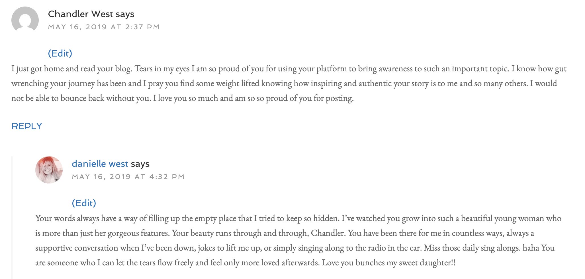Click the reply line starting "is more than just"
This screenshot has width=585, height=279.
point(284,233)
